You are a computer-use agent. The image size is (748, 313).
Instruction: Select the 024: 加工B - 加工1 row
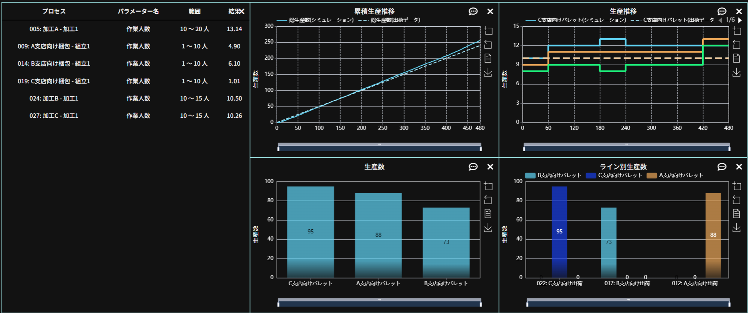(54, 98)
